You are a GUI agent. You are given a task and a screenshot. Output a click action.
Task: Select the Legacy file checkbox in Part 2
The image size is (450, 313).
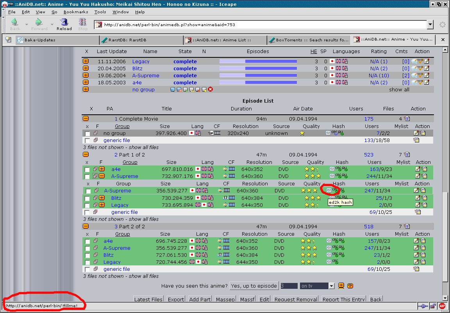click(x=87, y=262)
